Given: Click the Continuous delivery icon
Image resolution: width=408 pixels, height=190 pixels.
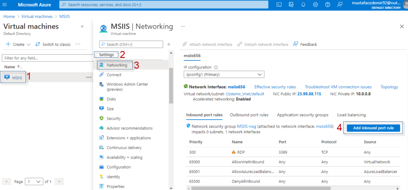Looking at the screenshot, I should [x=102, y=148].
